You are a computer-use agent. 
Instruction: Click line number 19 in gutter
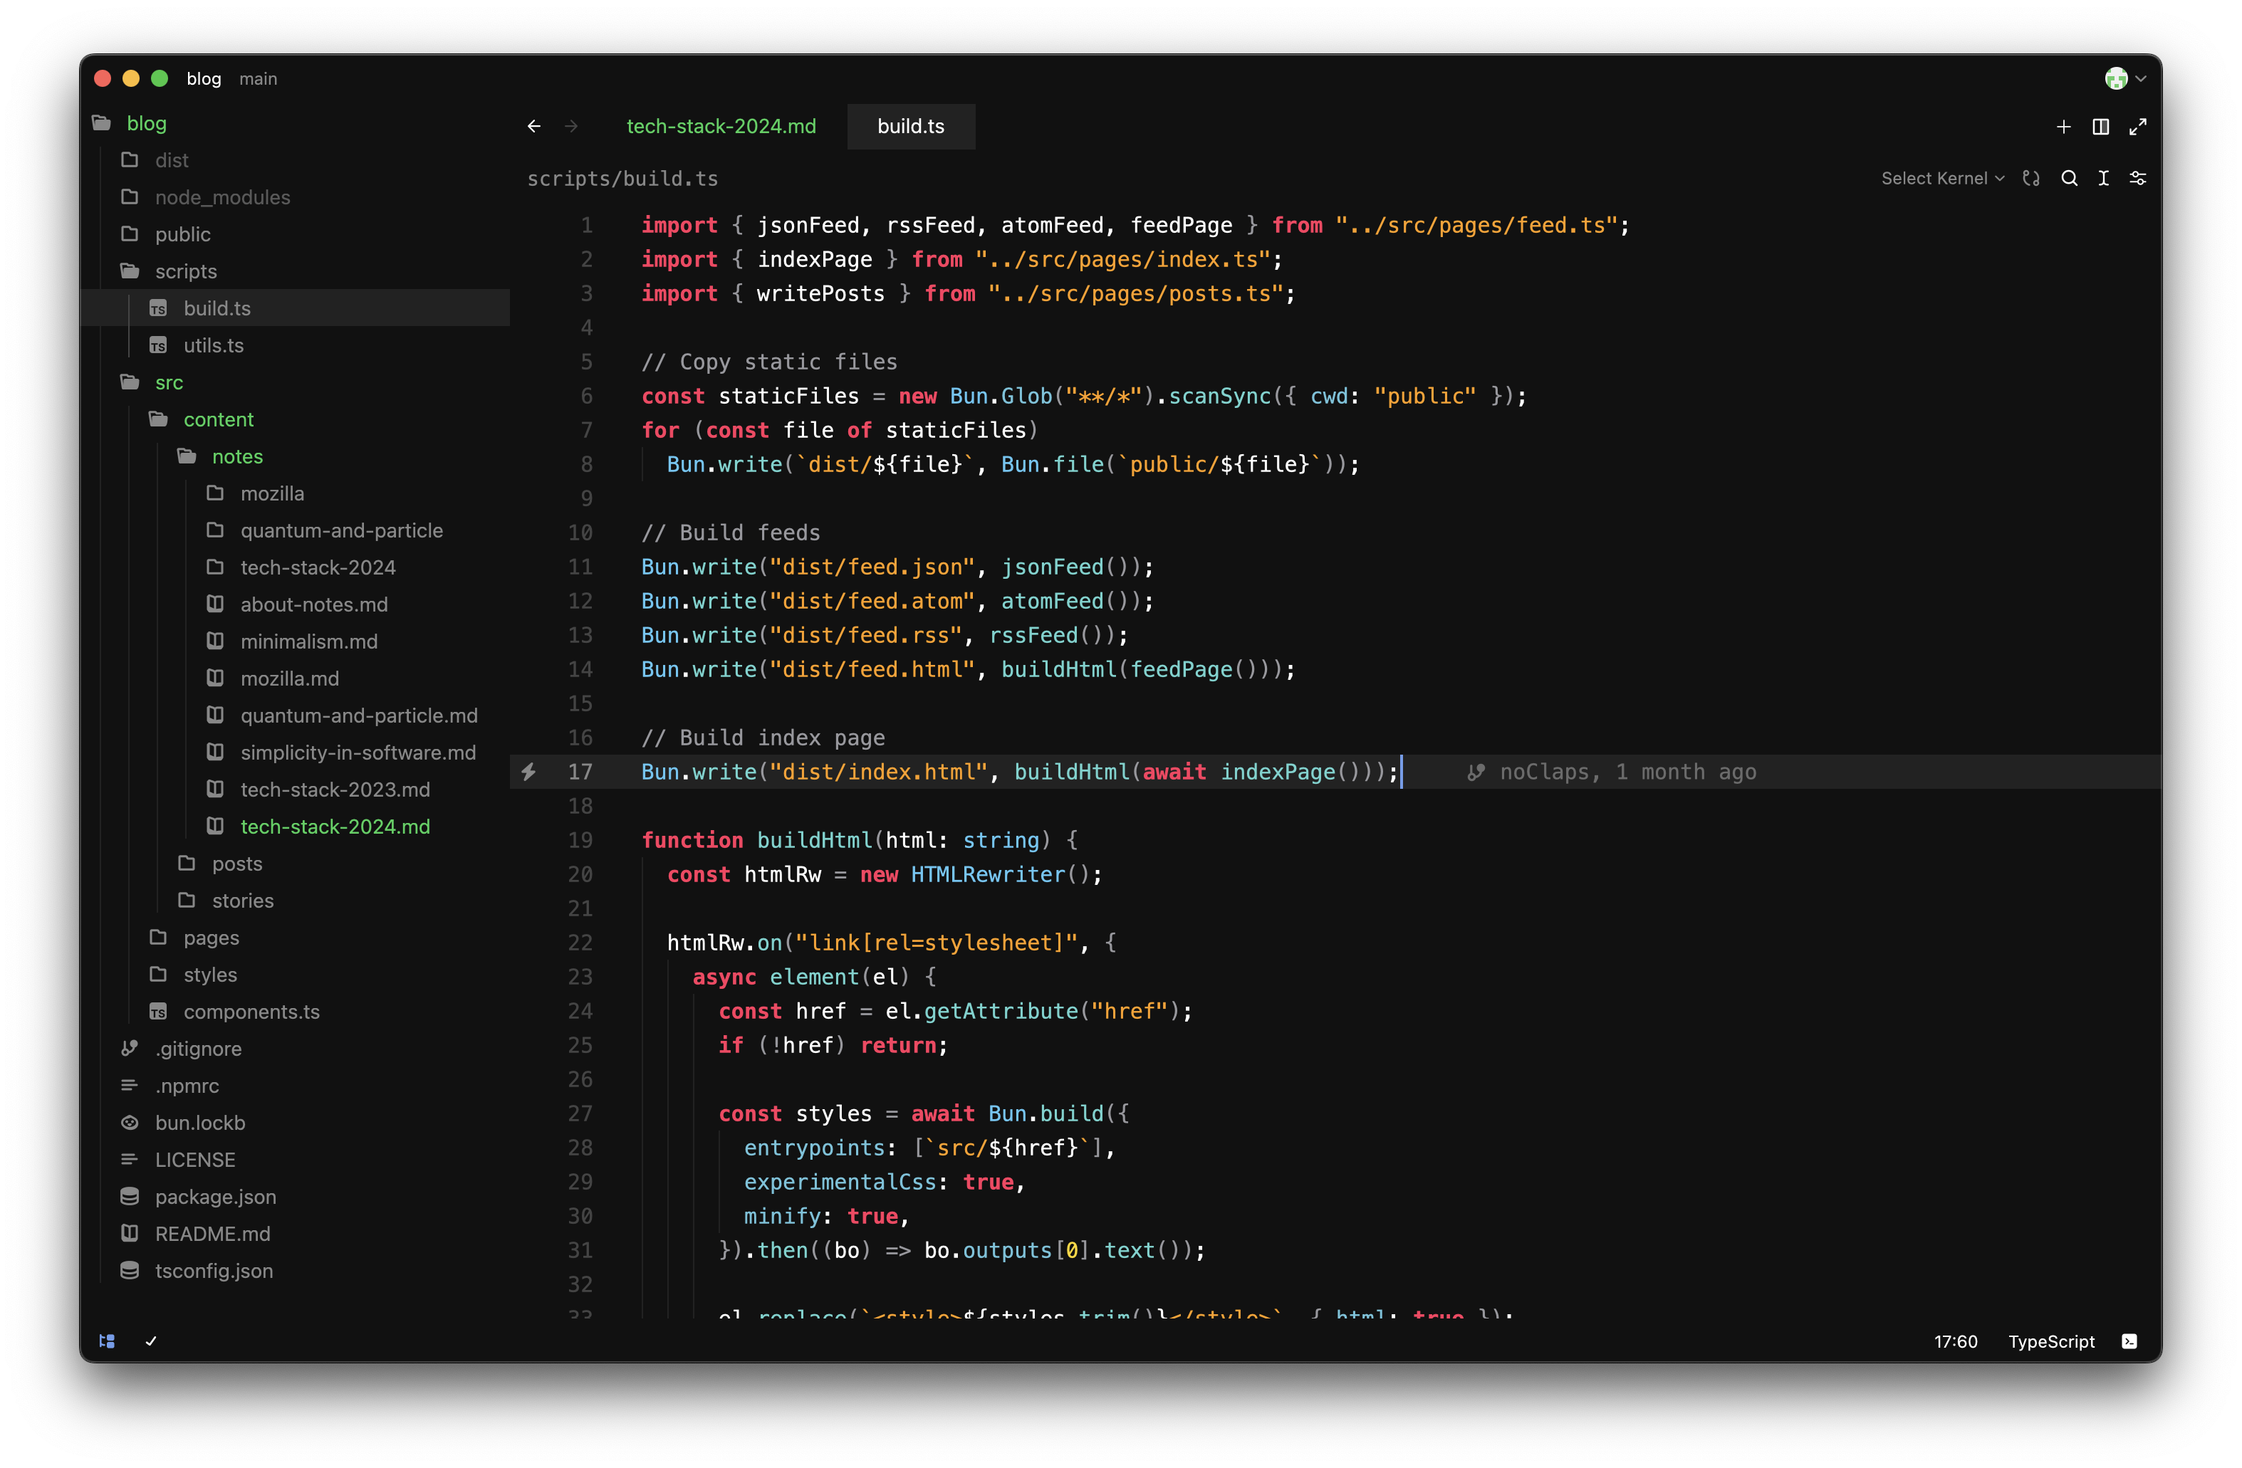point(580,840)
